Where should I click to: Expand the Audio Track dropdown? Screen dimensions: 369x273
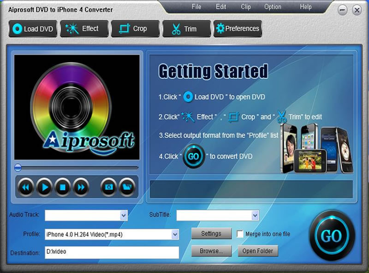coord(124,215)
